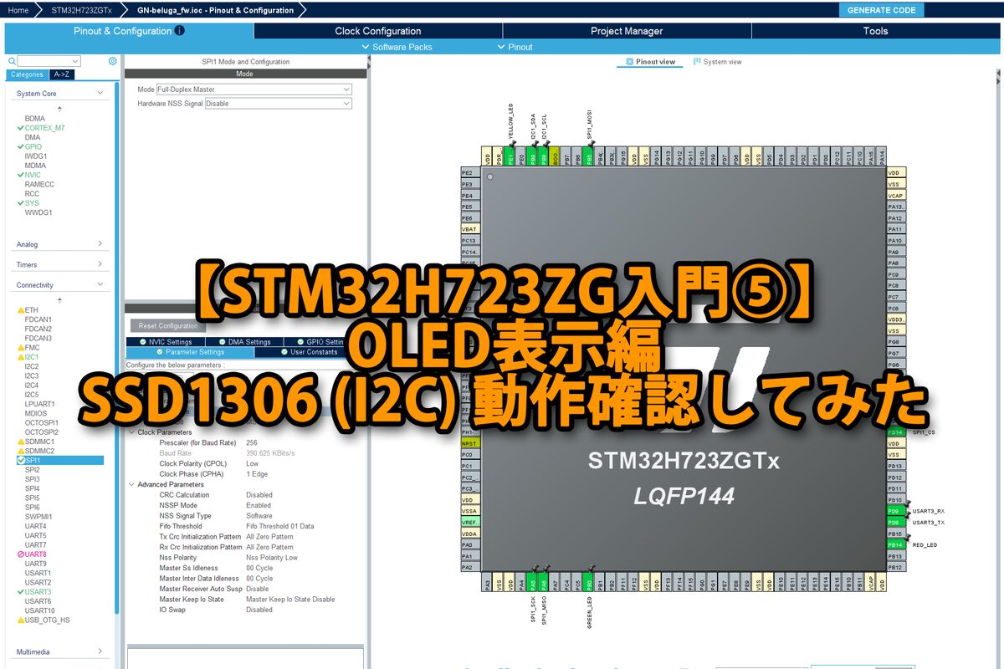Switch to System view via its icon
1004x669 pixels.
tap(697, 62)
